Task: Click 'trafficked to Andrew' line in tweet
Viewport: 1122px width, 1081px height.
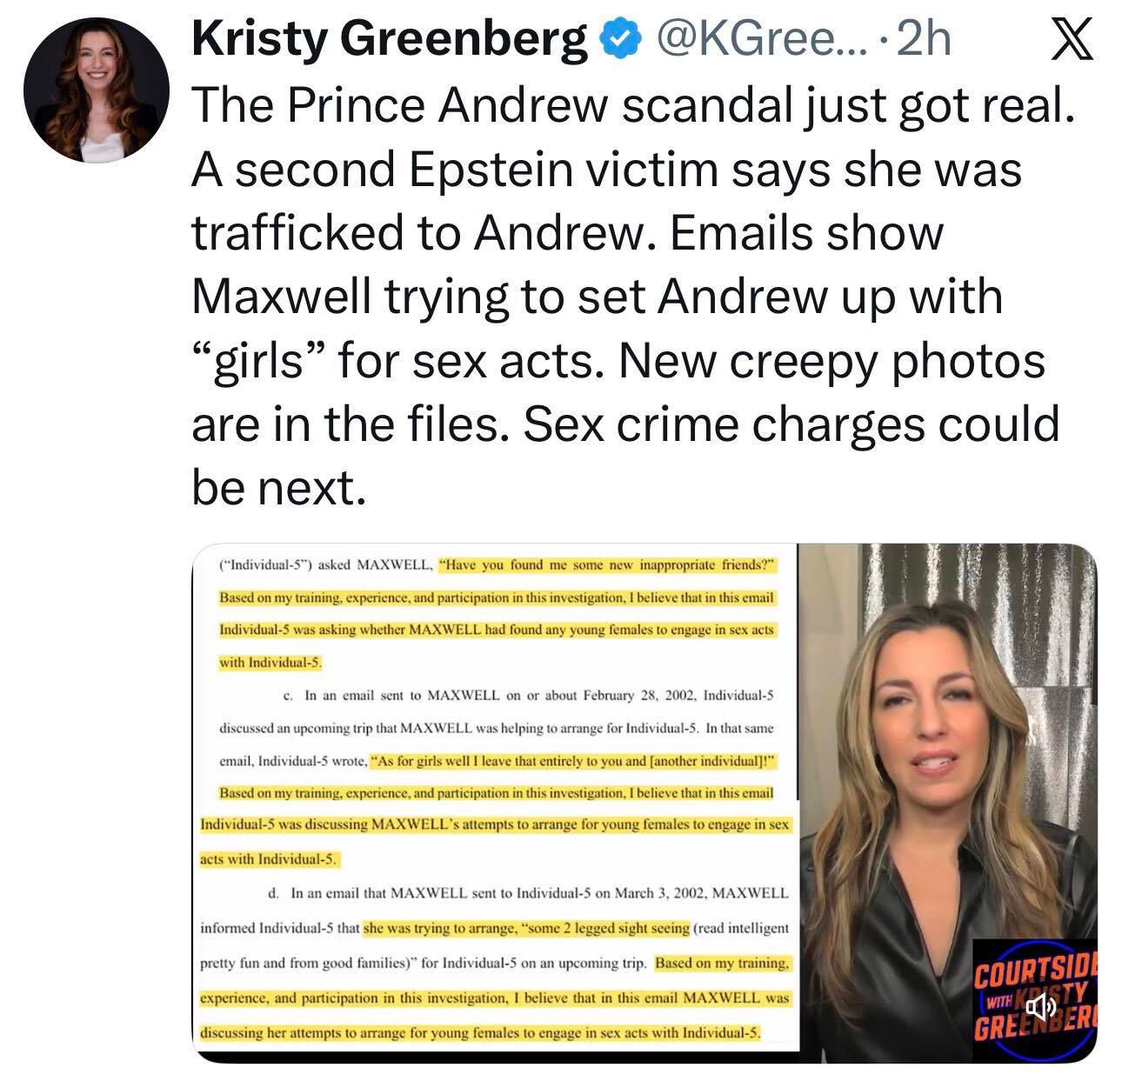Action: pyautogui.click(x=567, y=231)
